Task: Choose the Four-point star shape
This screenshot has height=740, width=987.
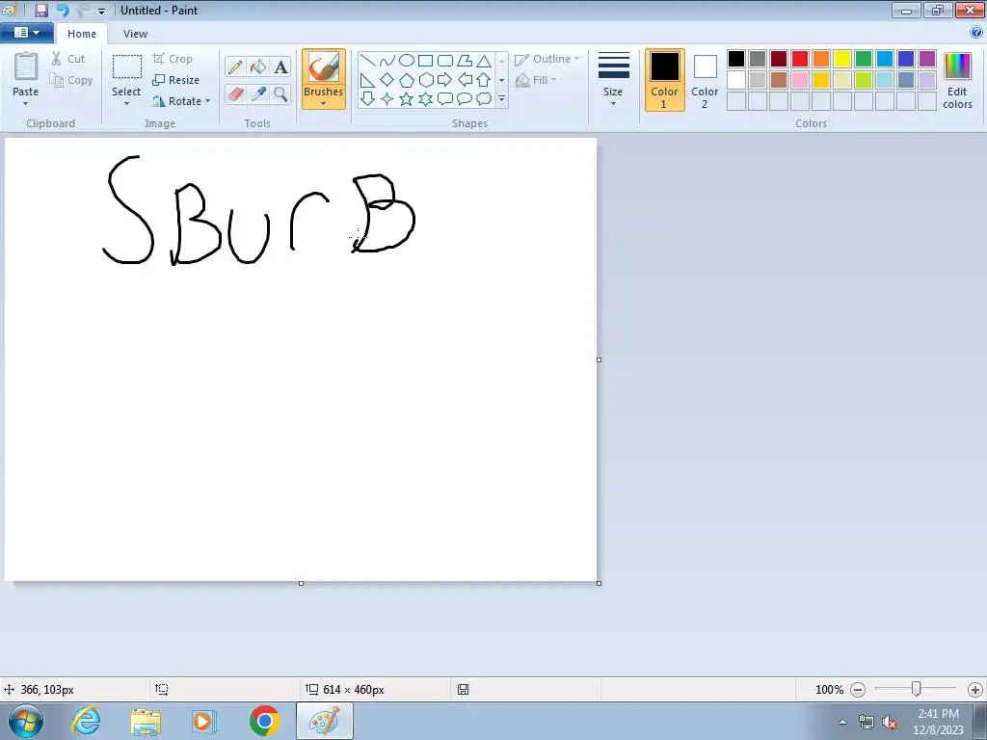Action: click(x=387, y=99)
